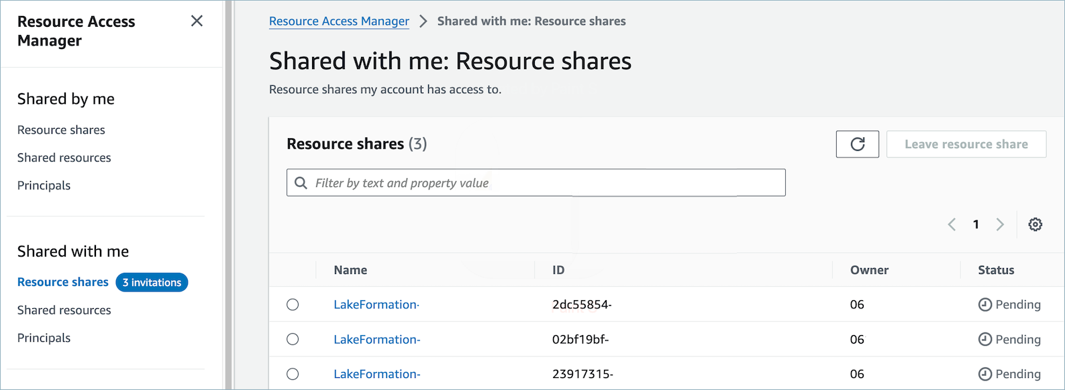Open Shared resources under Shared with me
1065x390 pixels.
pos(64,310)
